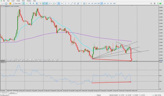This screenshot has height=96, width=164.
Task: Click the green and red arrow icon before Auto Scroll
Action: tap(40, 3)
